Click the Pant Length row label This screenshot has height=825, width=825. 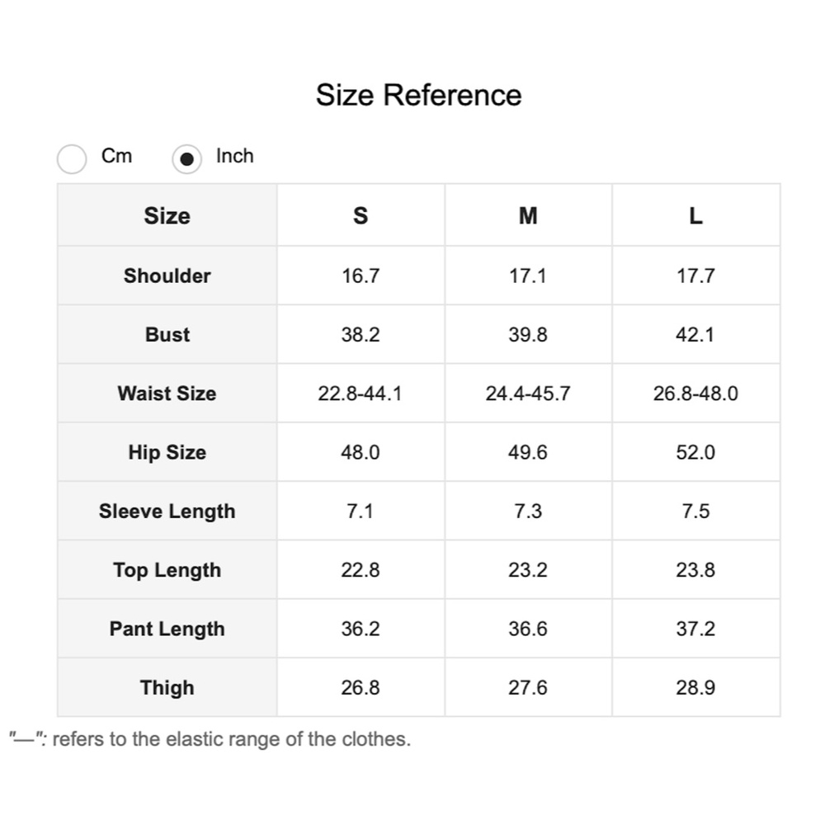tap(167, 629)
